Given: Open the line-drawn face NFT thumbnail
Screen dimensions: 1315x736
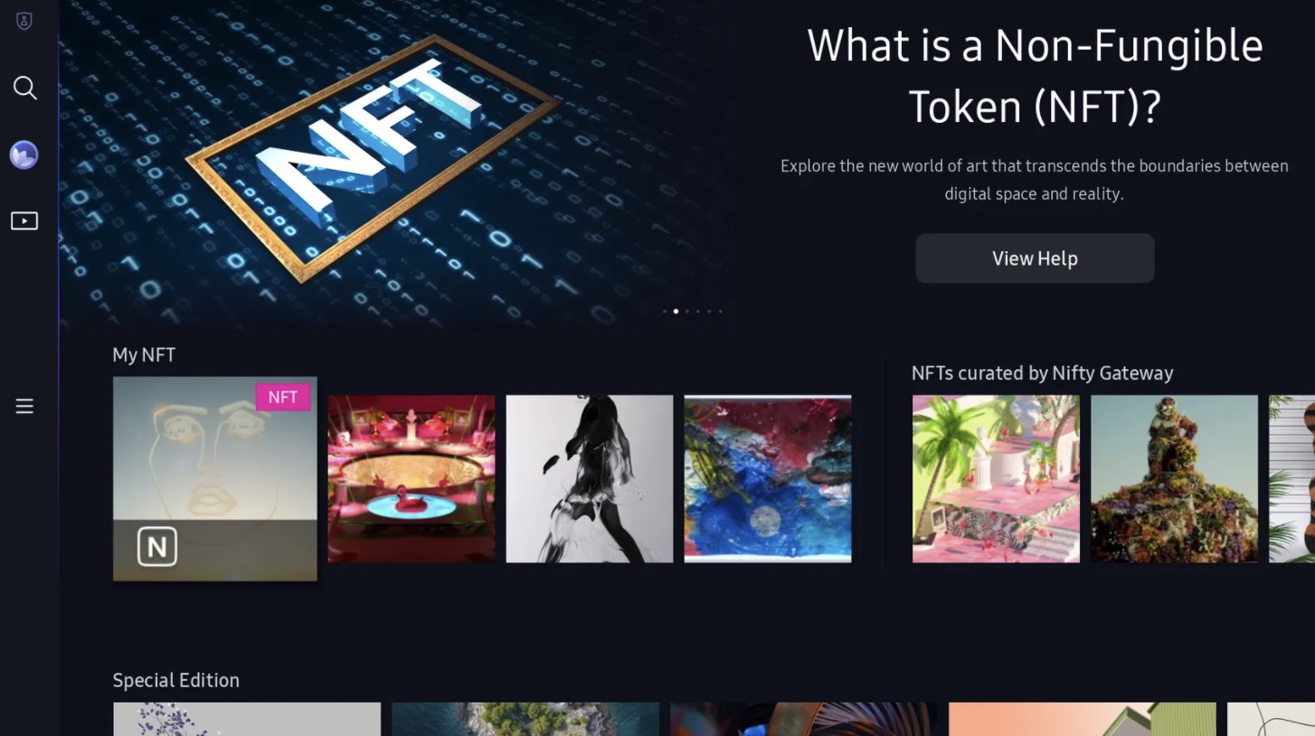Looking at the screenshot, I should pyautogui.click(x=215, y=478).
